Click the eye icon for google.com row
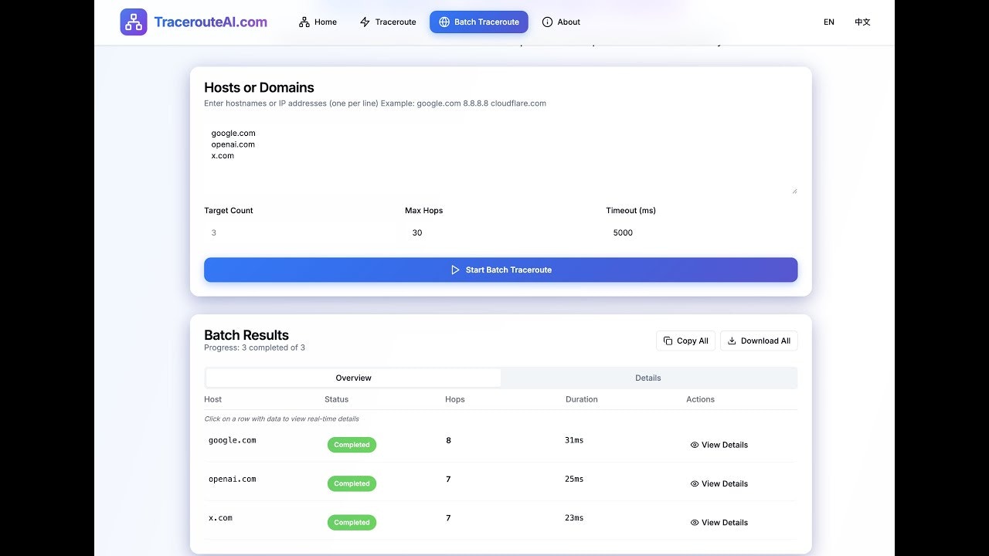This screenshot has width=989, height=556. click(695, 445)
